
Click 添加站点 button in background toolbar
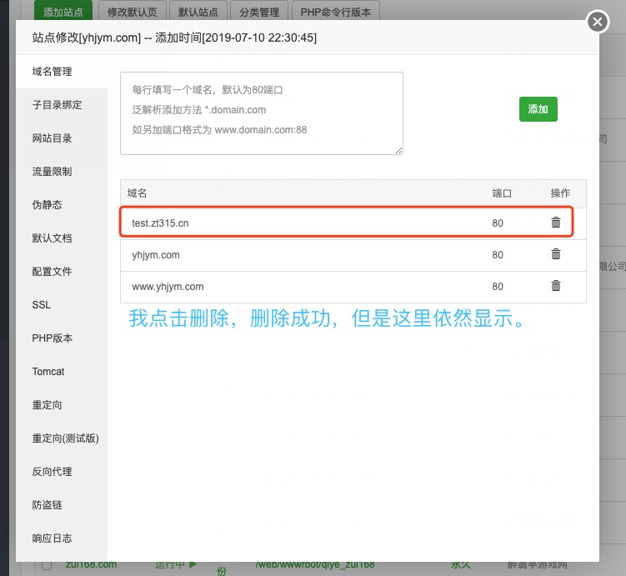(x=63, y=12)
